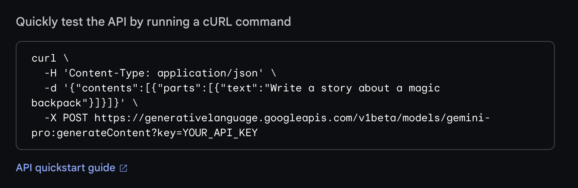Click the -X flag in the command
The width and height of the screenshot is (578, 188).
[50, 118]
